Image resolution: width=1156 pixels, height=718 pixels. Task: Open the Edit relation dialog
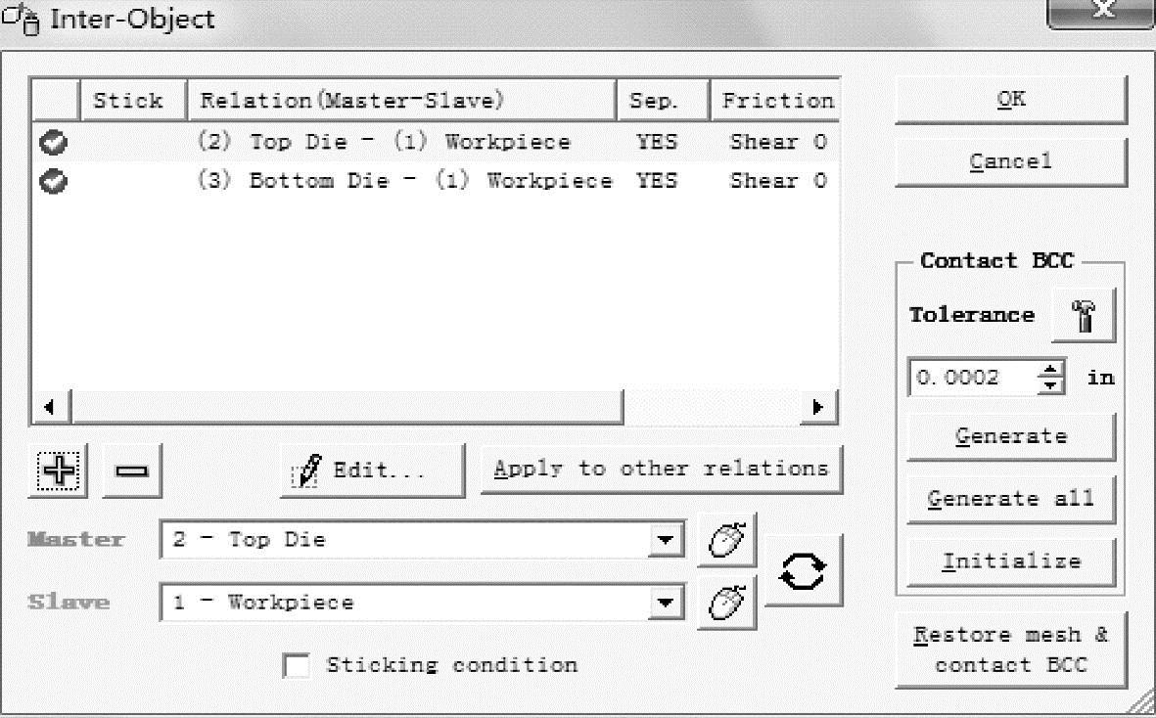click(x=372, y=471)
